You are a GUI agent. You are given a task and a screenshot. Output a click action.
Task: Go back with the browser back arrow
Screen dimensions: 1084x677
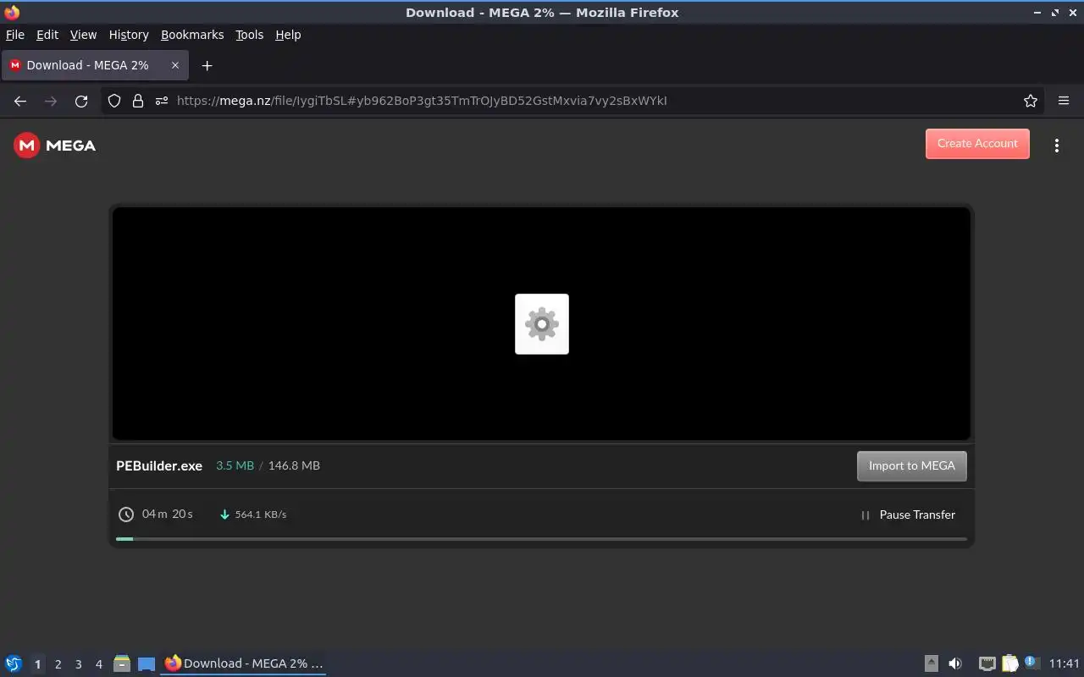(20, 101)
